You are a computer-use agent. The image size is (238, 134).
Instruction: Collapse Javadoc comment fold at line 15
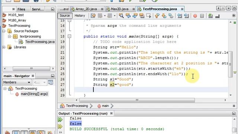pyautogui.click(x=70, y=20)
